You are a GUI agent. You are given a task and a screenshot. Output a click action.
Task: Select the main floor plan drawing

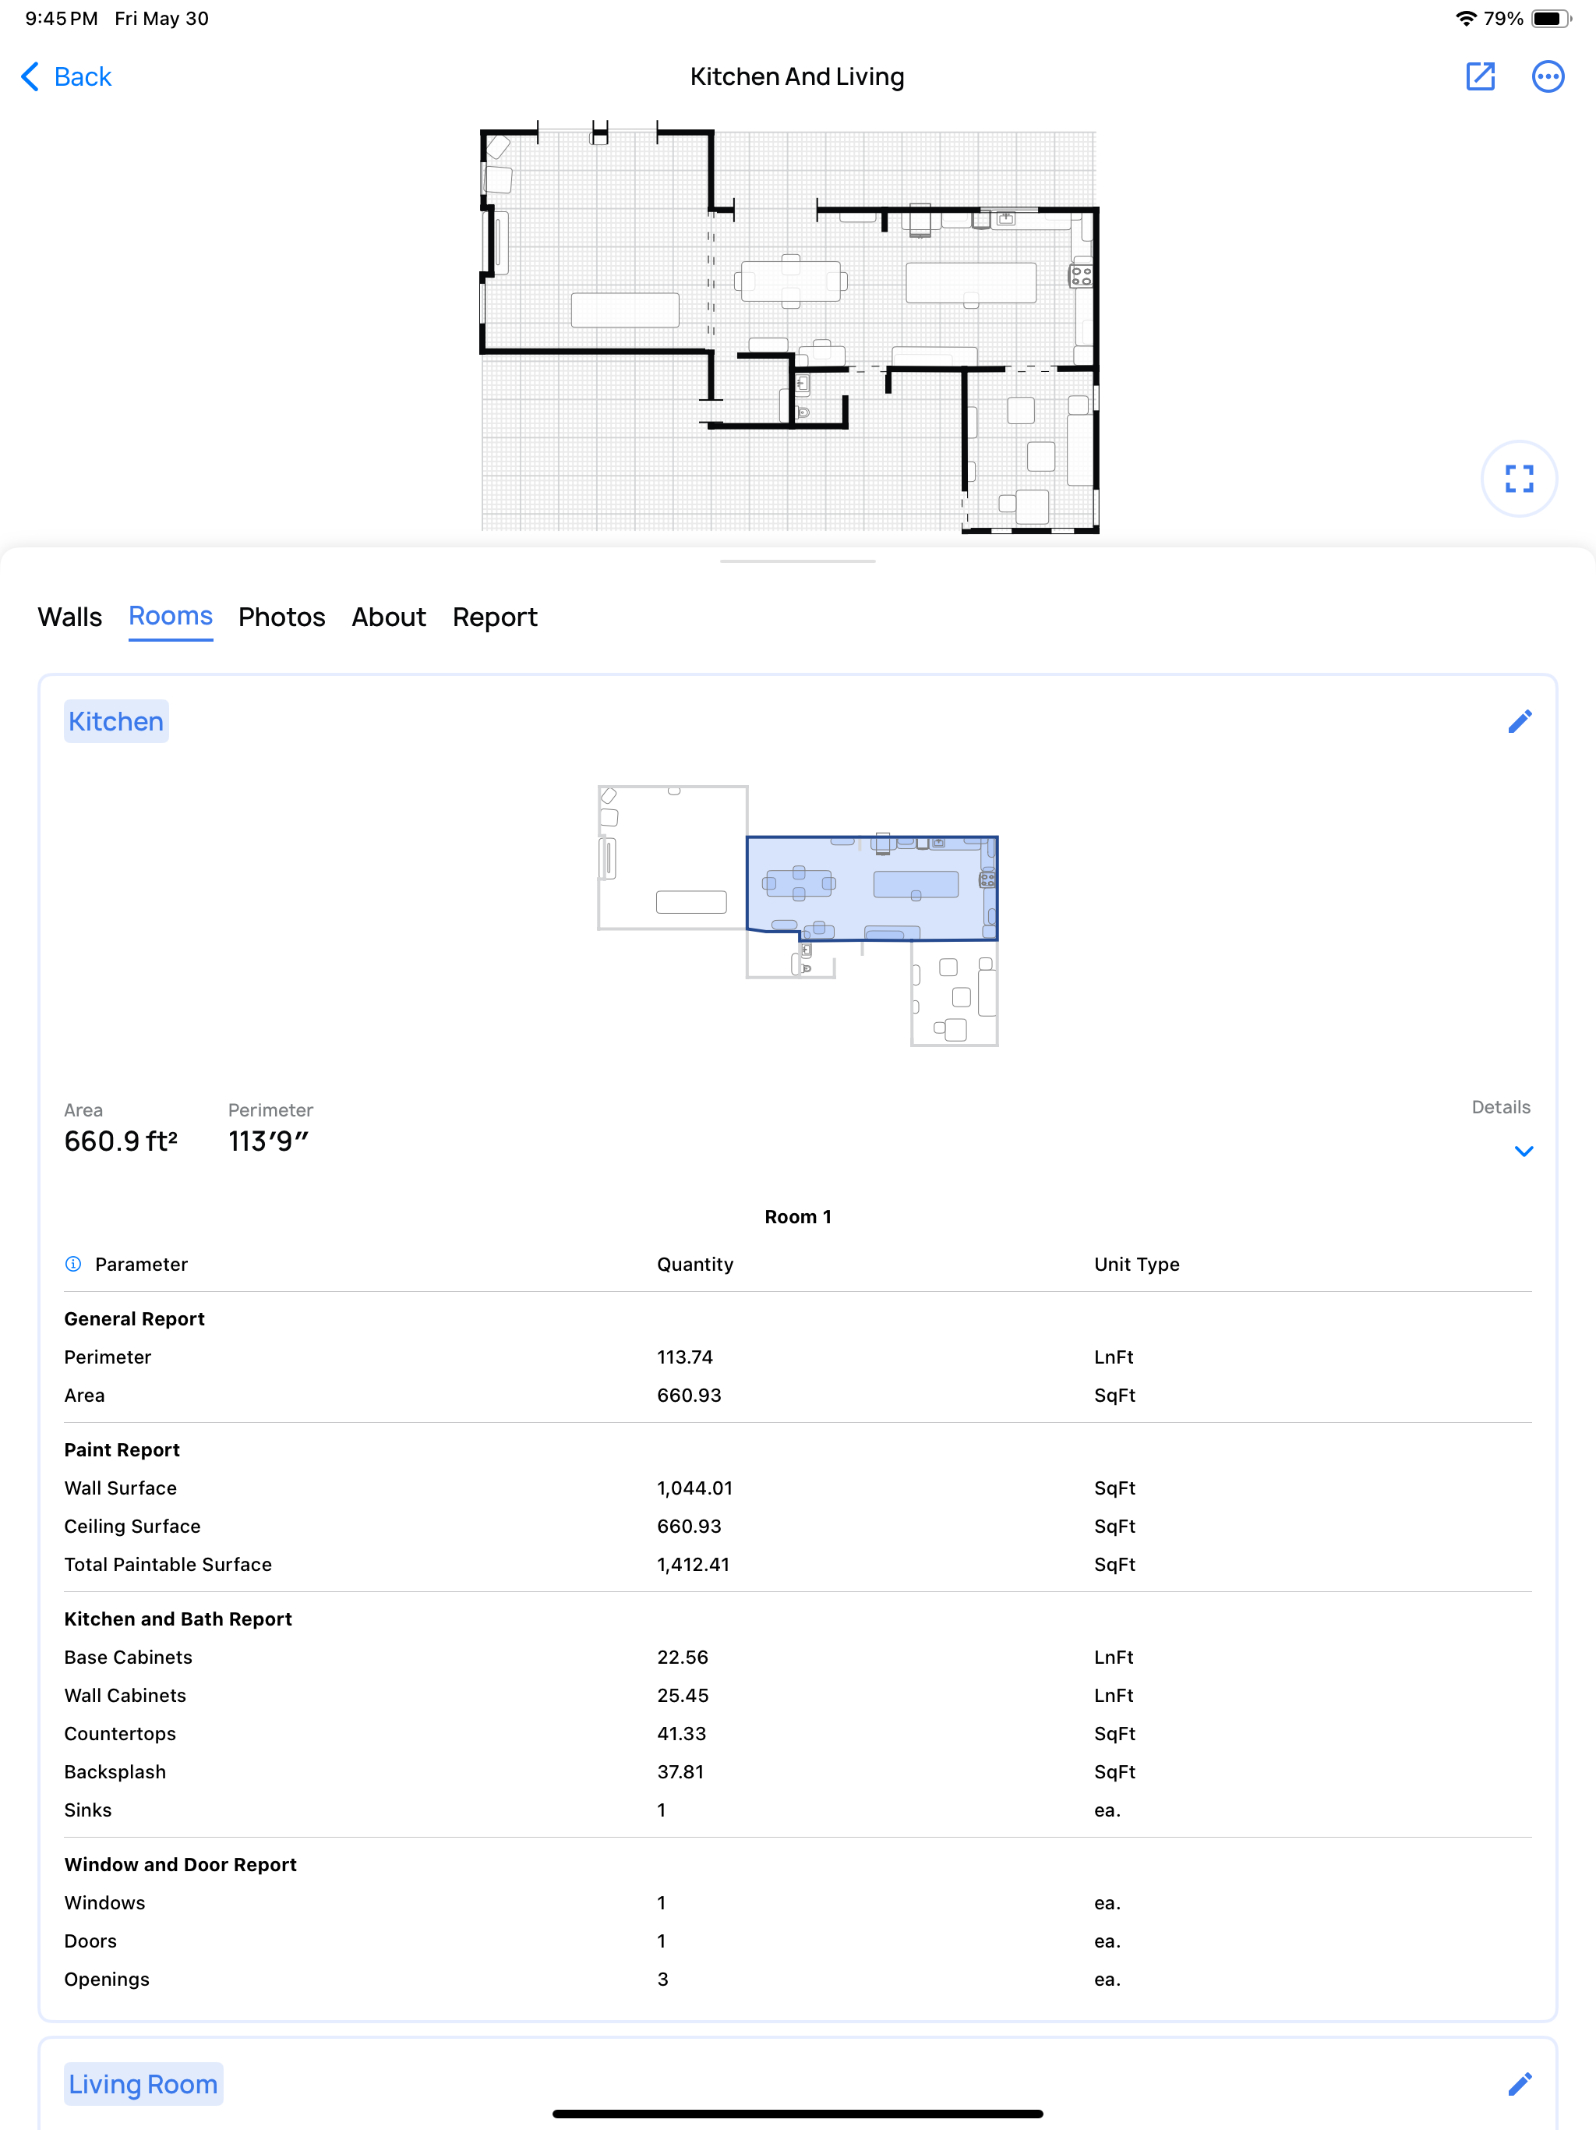pyautogui.click(x=789, y=327)
